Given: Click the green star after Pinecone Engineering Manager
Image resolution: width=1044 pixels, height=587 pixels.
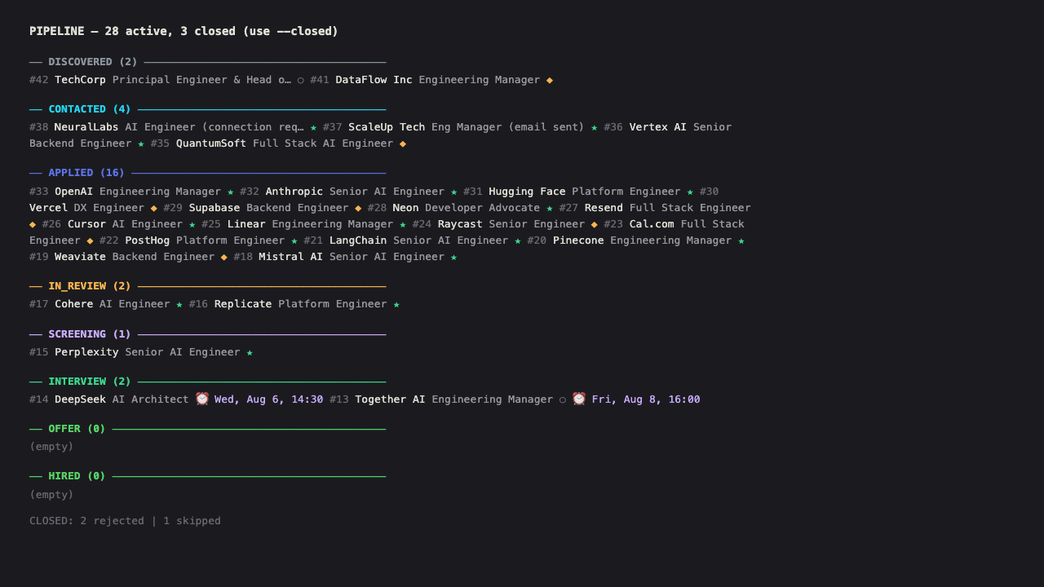Looking at the screenshot, I should pyautogui.click(x=741, y=241).
